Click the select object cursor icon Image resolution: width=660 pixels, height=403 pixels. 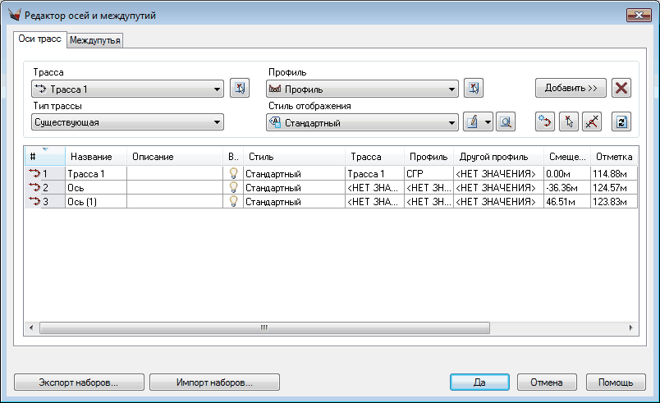click(568, 122)
